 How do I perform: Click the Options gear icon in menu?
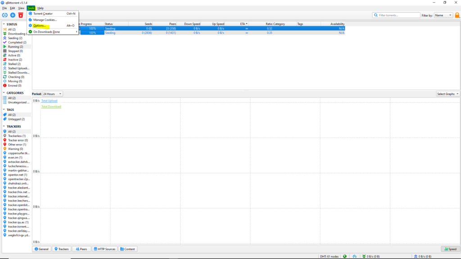pyautogui.click(x=30, y=26)
